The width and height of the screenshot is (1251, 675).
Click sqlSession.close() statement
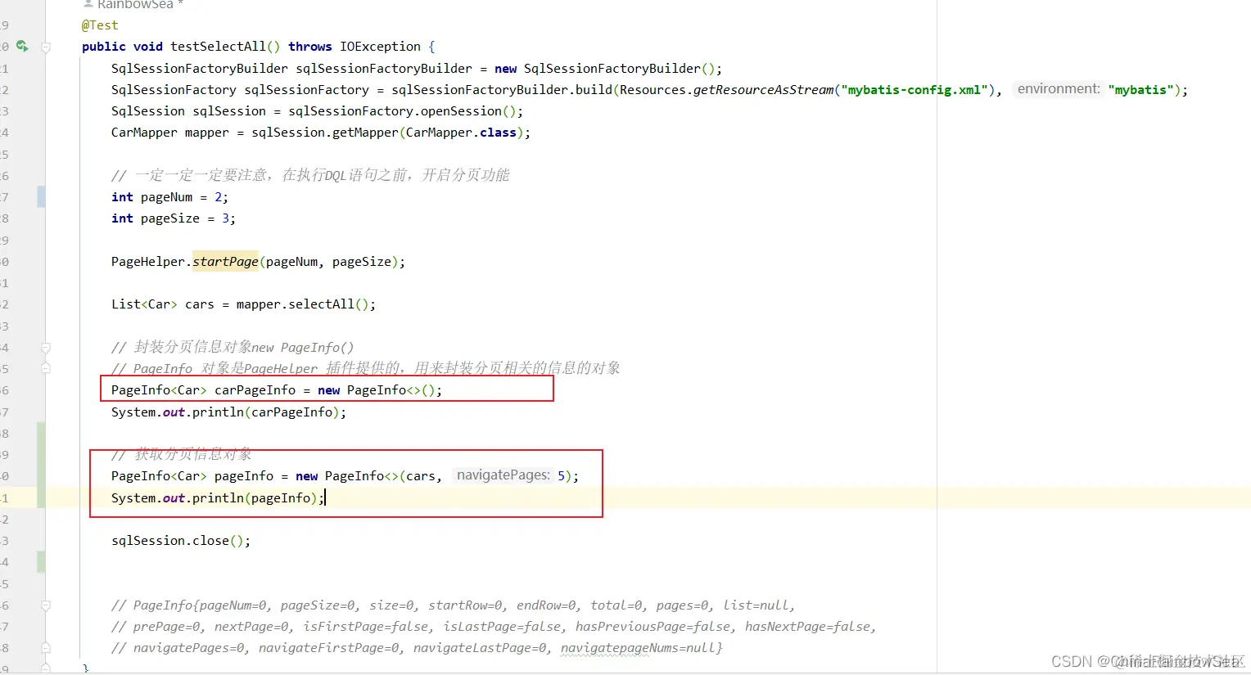(x=181, y=541)
